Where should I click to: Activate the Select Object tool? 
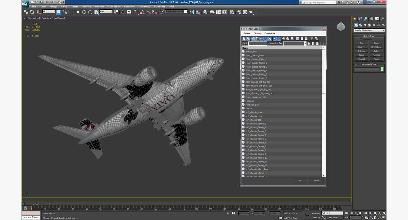pos(59,12)
